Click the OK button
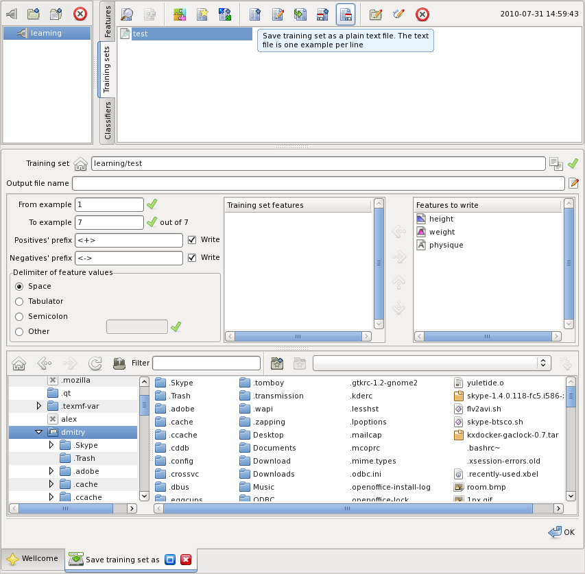The image size is (585, 574). pos(562,532)
